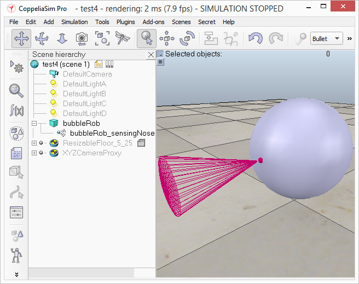Viewport: 359px width, 284px height.
Task: Open the Simulation menu
Action: click(74, 22)
